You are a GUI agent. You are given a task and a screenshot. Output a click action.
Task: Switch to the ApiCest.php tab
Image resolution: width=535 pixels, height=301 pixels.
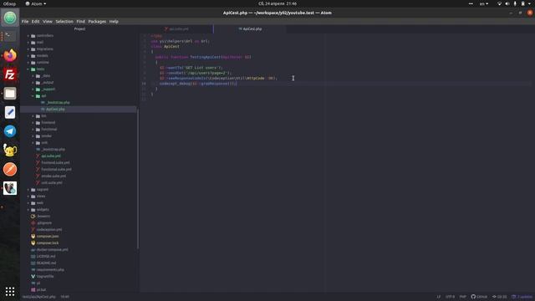tap(250, 29)
